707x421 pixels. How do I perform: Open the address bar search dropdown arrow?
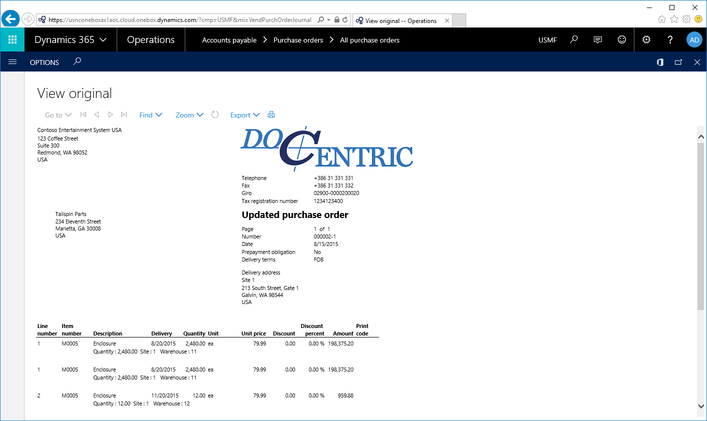pos(328,20)
